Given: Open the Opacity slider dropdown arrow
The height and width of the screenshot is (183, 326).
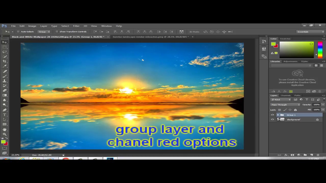Looking at the screenshot, I should pyautogui.click(x=323, y=105).
